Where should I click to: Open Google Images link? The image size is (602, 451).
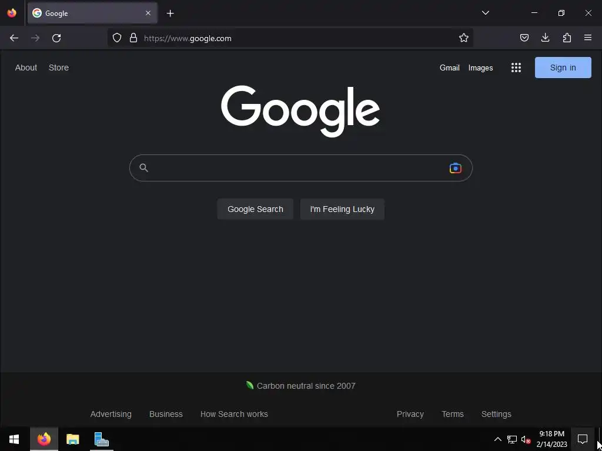(480, 68)
